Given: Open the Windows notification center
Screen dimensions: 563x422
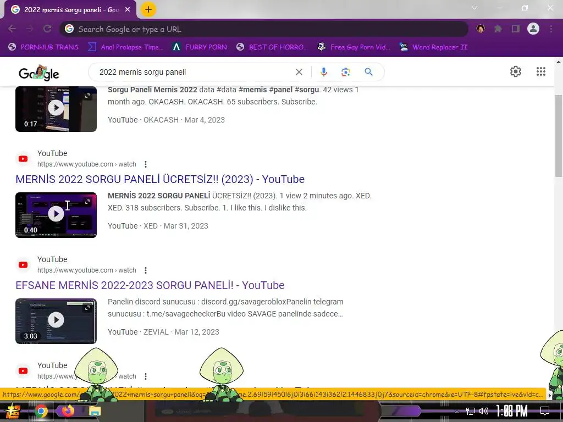Looking at the screenshot, I should 545,411.
